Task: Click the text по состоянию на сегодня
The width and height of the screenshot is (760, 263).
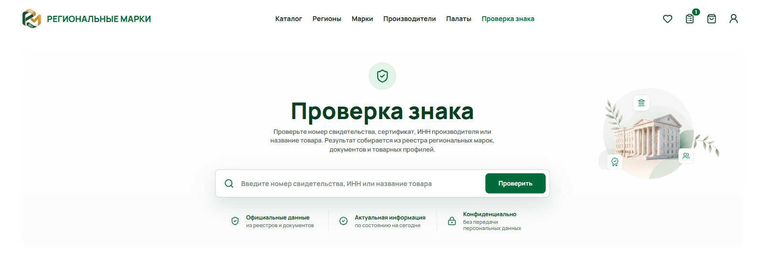Action: pos(388,226)
